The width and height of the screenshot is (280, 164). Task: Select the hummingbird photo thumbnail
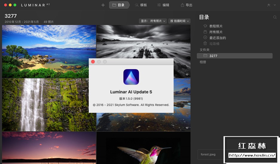[x=143, y=148]
